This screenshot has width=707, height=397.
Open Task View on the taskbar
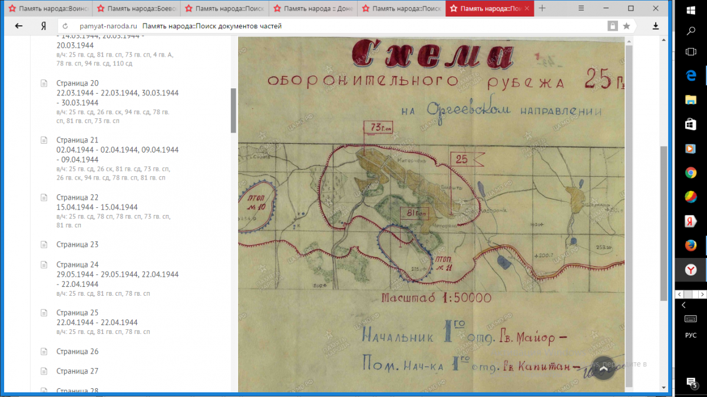pos(691,52)
